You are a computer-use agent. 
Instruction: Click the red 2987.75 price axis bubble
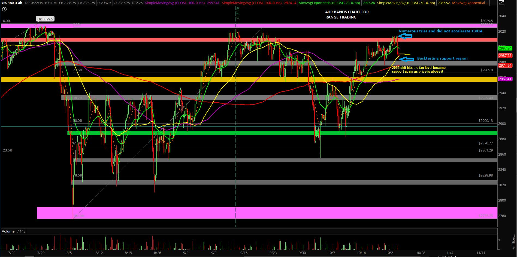click(x=505, y=55)
